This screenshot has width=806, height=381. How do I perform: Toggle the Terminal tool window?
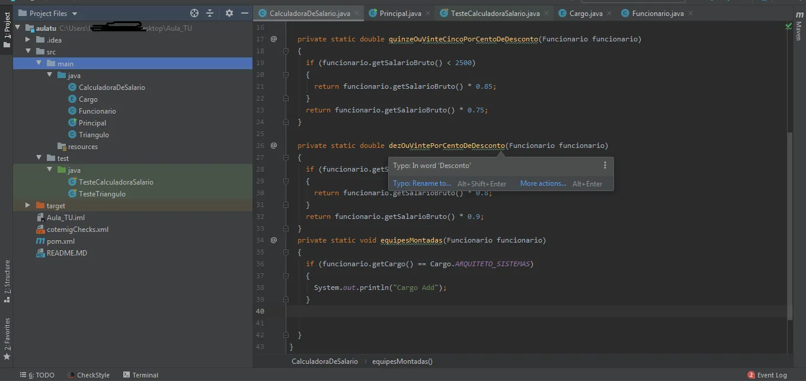141,375
